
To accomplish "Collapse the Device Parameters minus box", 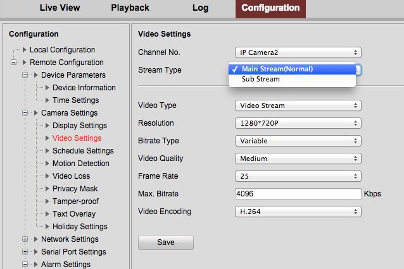I will [x=25, y=75].
